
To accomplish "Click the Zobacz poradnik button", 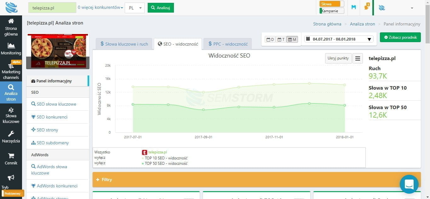I will pyautogui.click(x=400, y=37).
